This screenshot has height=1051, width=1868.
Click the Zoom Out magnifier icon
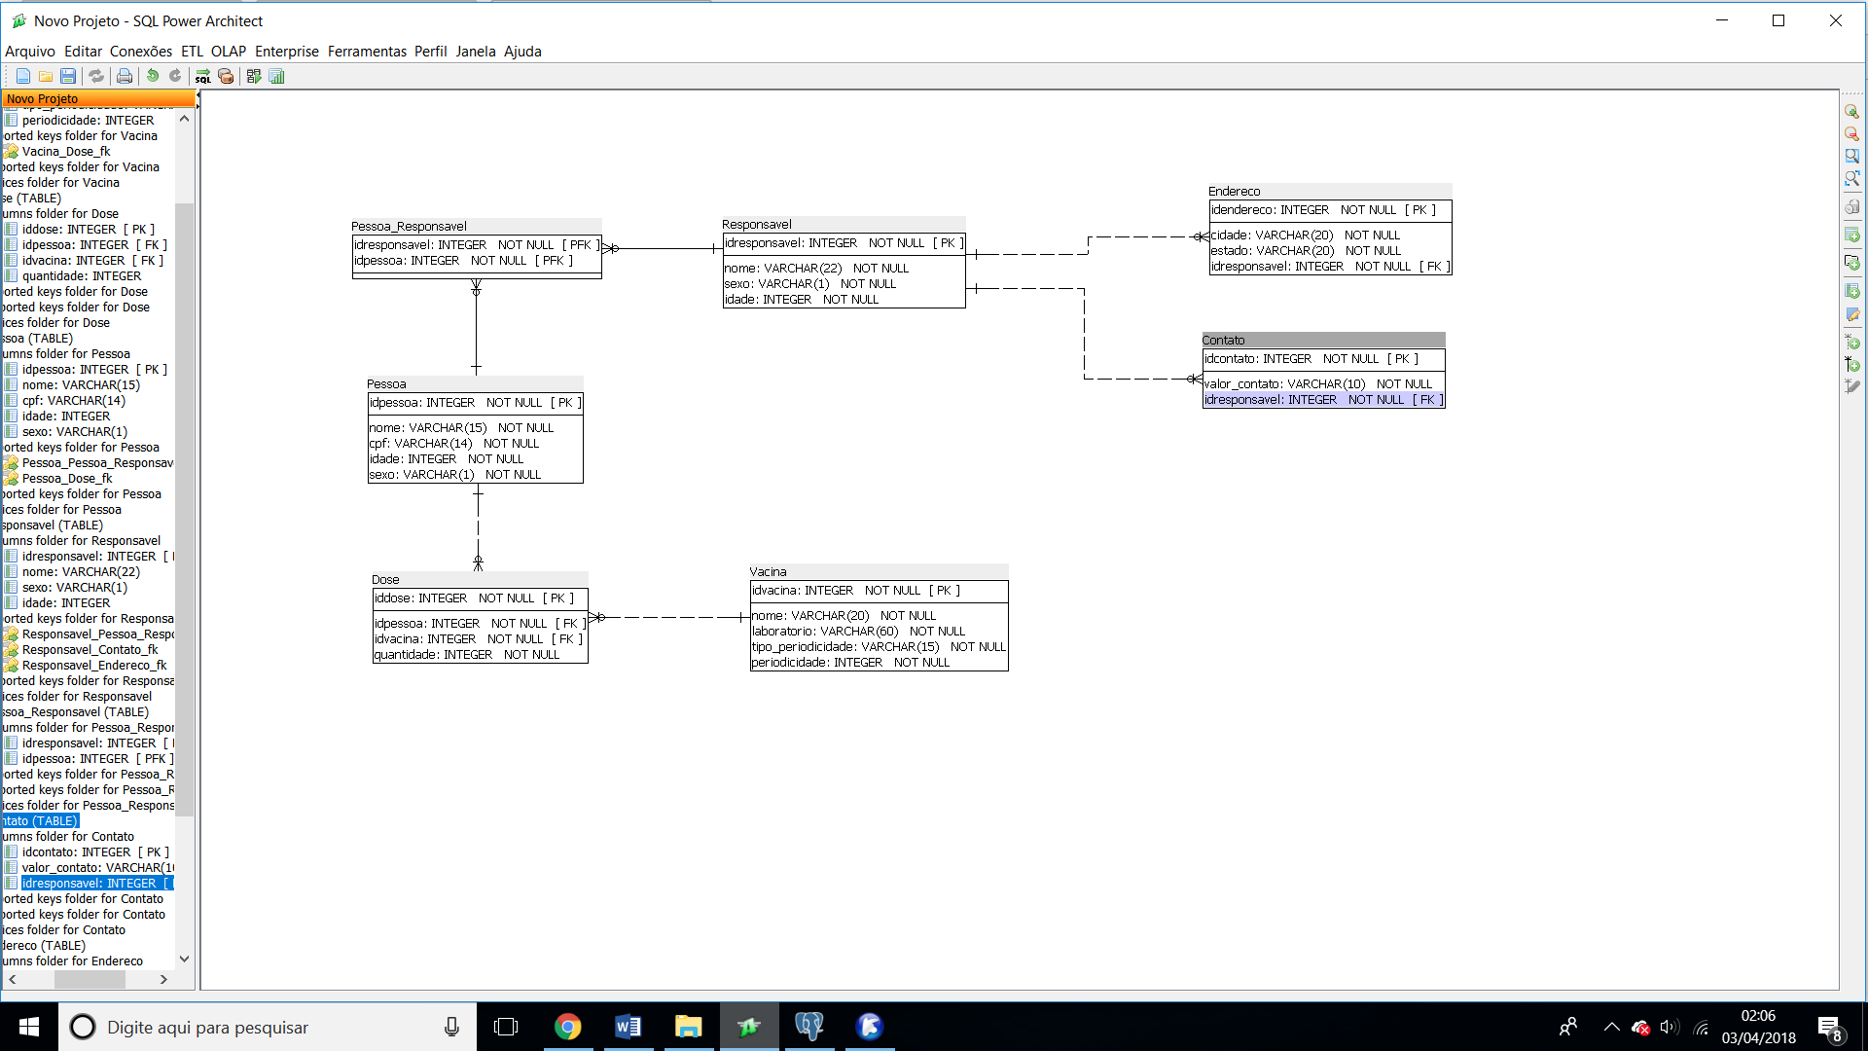point(1852,134)
